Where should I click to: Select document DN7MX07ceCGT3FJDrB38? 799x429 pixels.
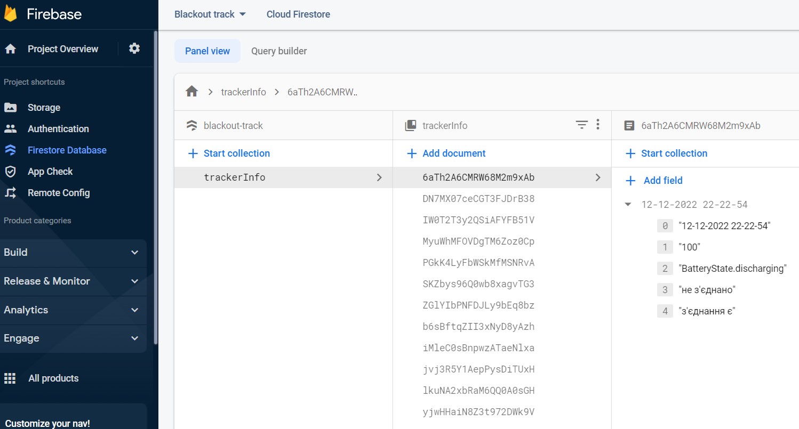coord(478,199)
